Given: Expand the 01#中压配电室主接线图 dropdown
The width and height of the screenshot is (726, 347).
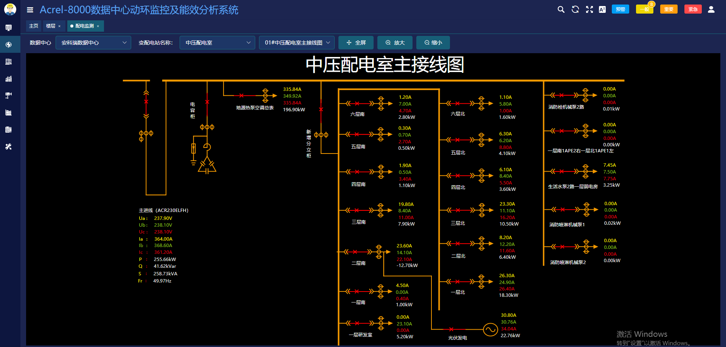Looking at the screenshot, I should 297,43.
